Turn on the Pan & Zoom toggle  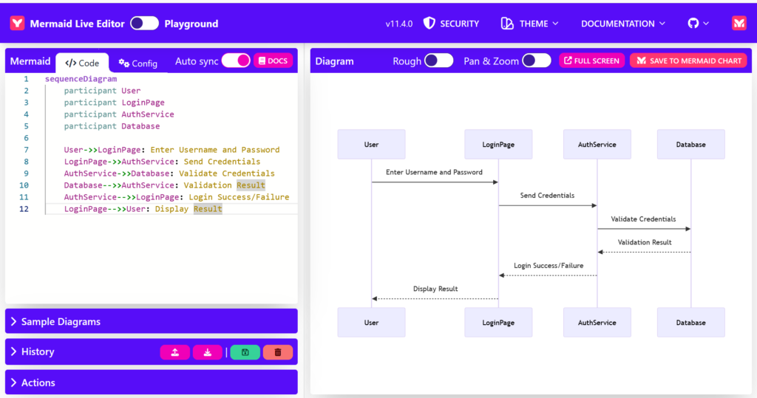(x=536, y=61)
